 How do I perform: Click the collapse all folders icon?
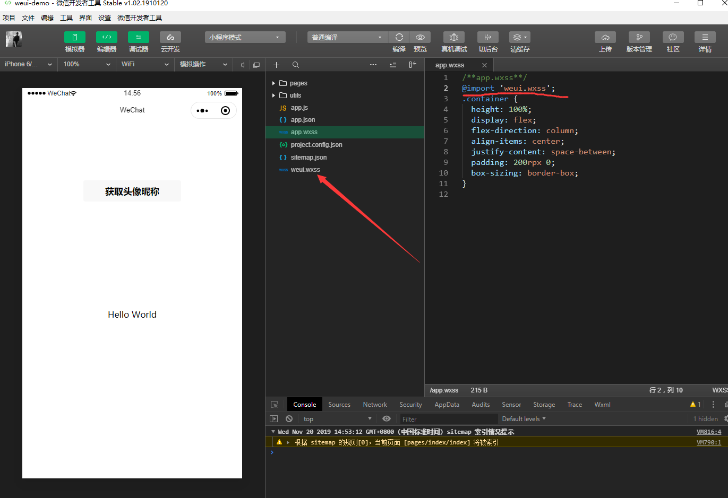(393, 65)
